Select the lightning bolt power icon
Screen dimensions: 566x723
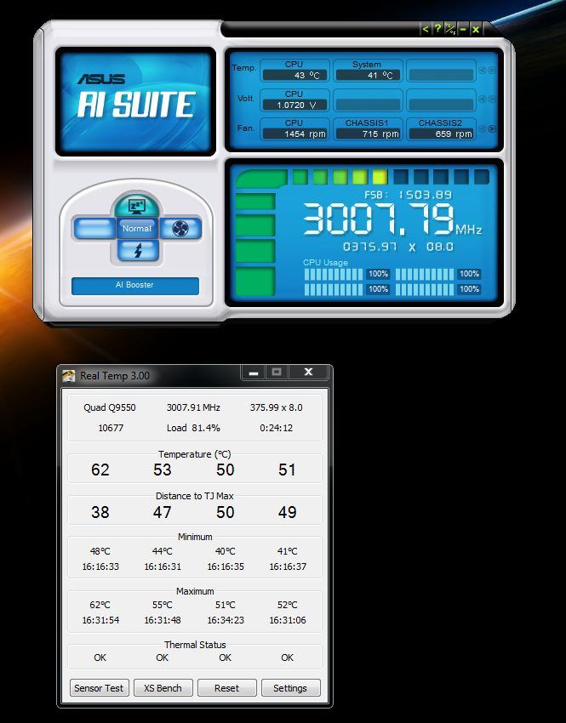click(138, 250)
